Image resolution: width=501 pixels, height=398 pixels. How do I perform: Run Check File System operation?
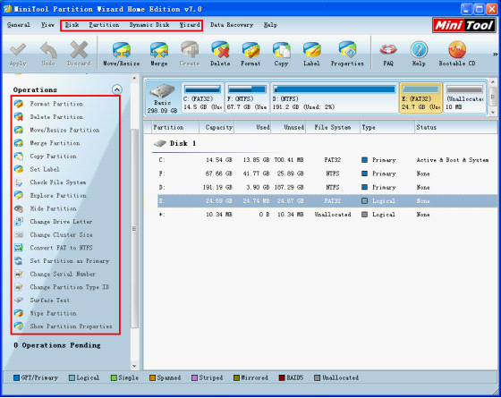click(x=58, y=182)
